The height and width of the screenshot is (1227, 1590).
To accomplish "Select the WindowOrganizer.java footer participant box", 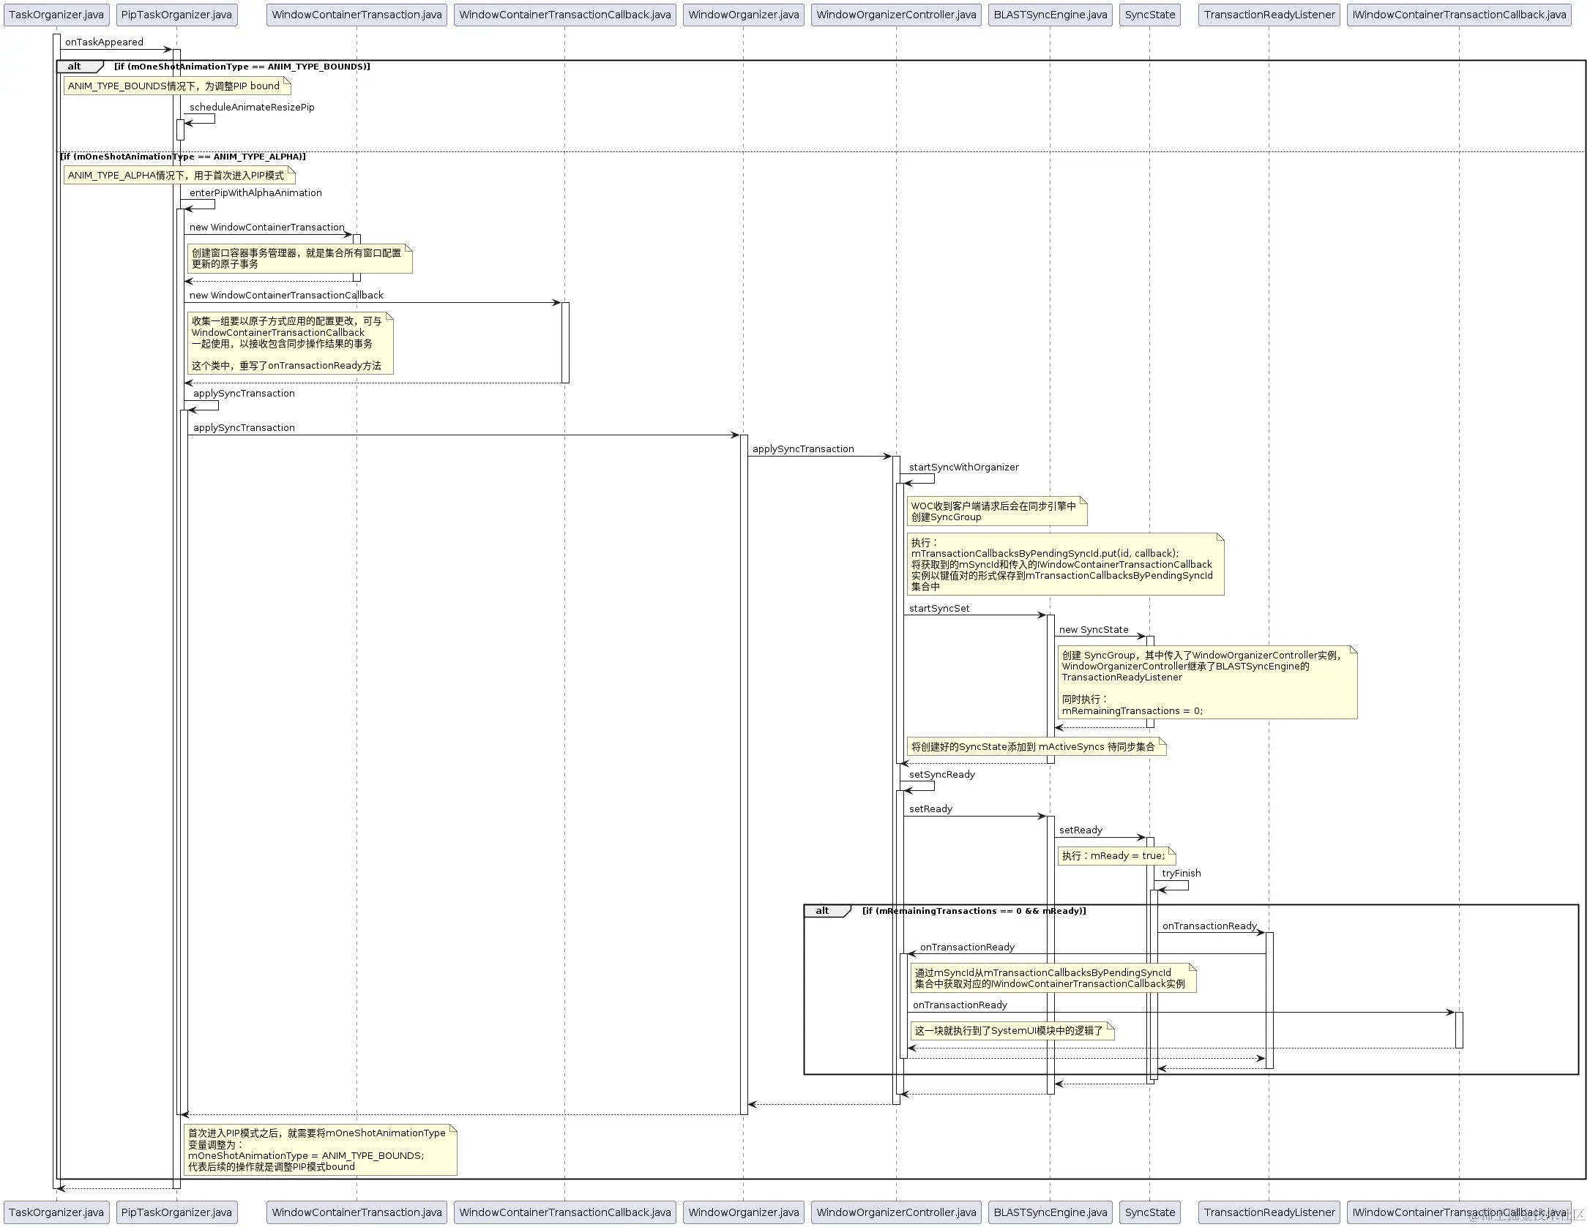I will click(744, 1212).
